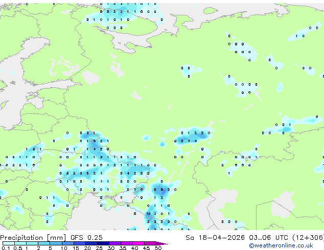Click the 5–10 mm legend color swatch
The height and width of the screenshot is (250, 324).
pyautogui.click(x=56, y=243)
